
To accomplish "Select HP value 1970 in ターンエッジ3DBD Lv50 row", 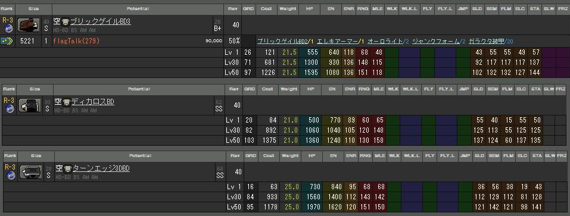I will [x=313, y=207].
